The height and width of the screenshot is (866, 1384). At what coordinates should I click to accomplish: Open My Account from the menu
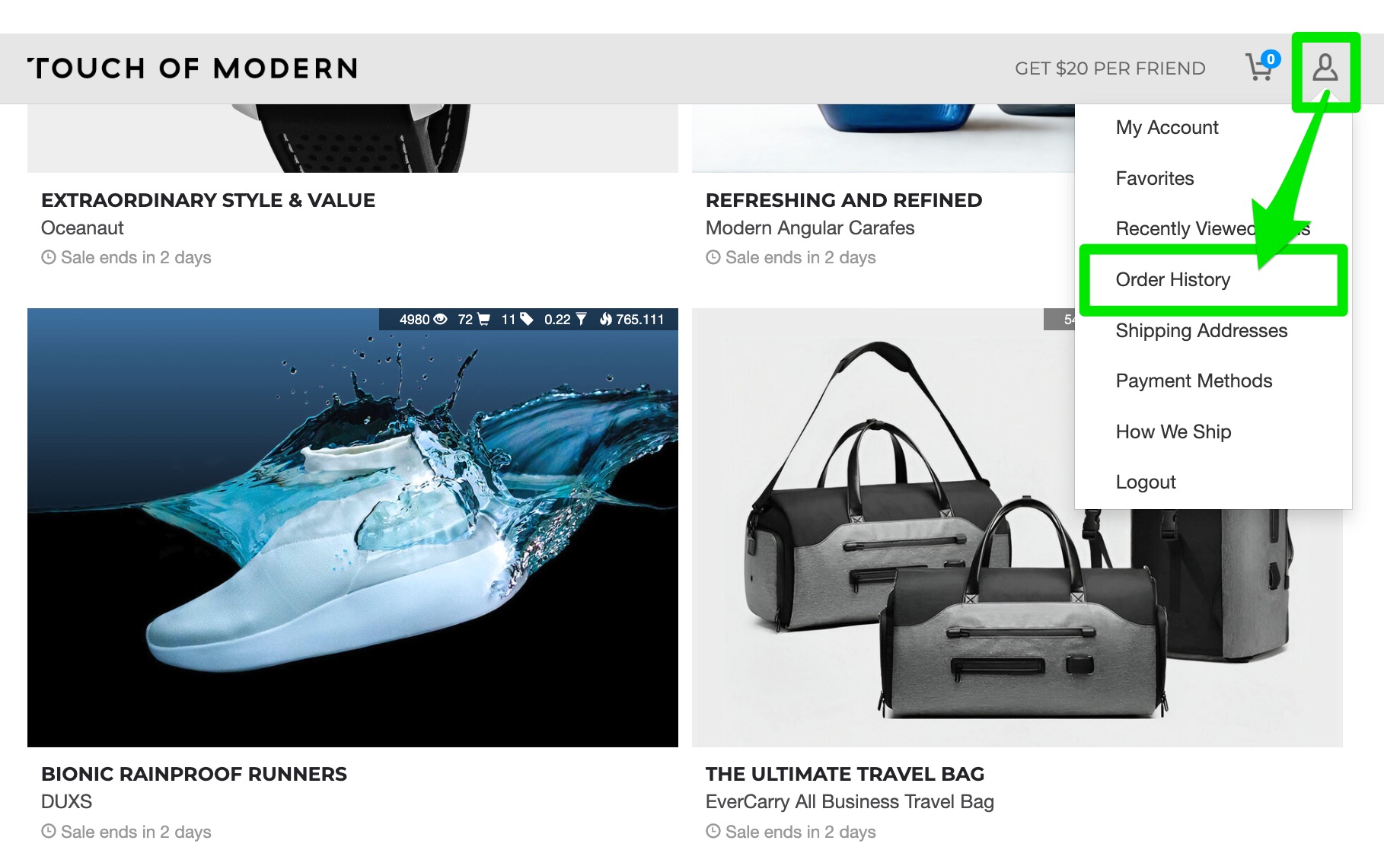click(1166, 127)
